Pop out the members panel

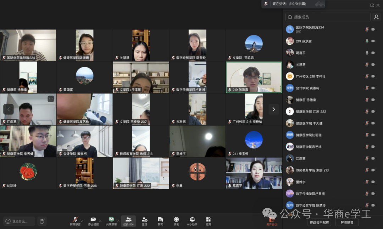click(x=372, y=5)
